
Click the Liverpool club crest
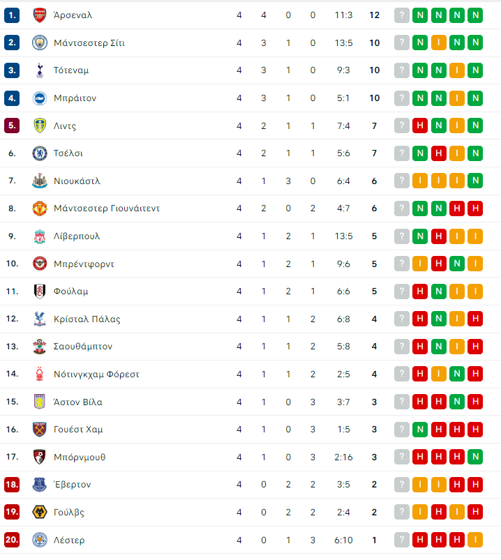40,236
